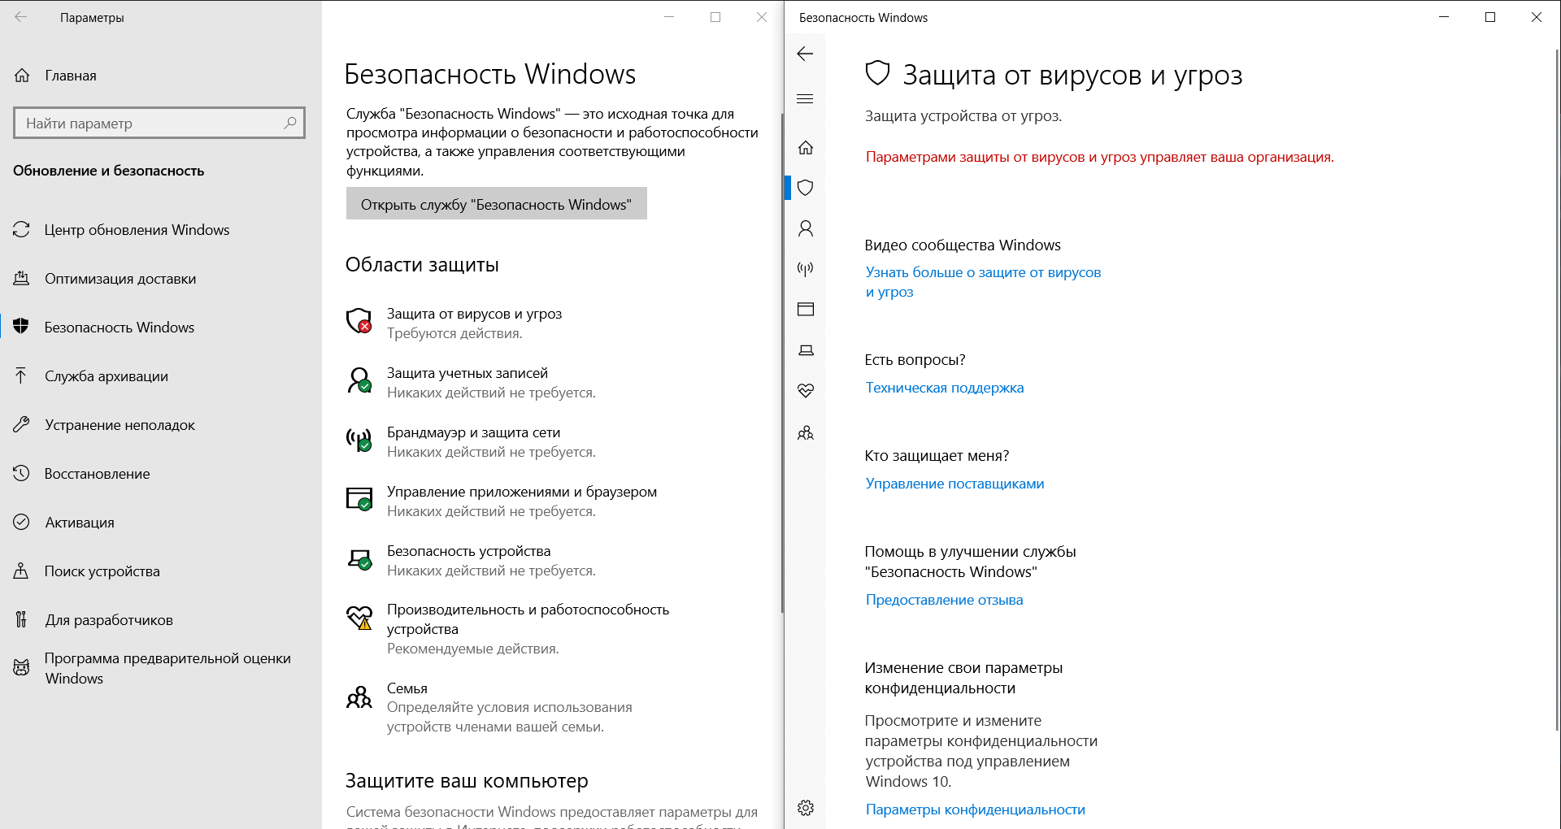Click the app and browser control window icon

point(359,499)
